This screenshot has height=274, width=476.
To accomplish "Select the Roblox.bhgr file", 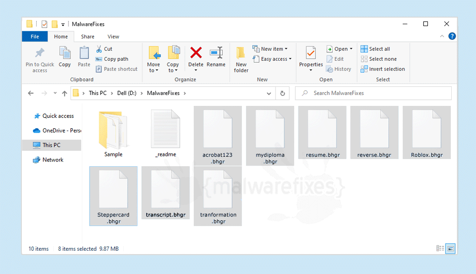I will coord(427,132).
